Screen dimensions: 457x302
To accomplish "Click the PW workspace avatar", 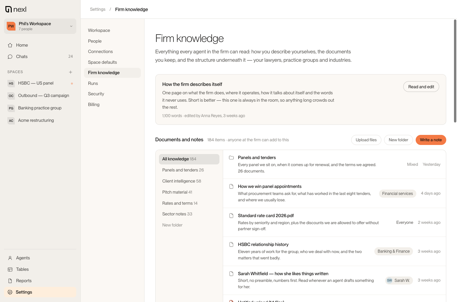I will [x=11, y=26].
